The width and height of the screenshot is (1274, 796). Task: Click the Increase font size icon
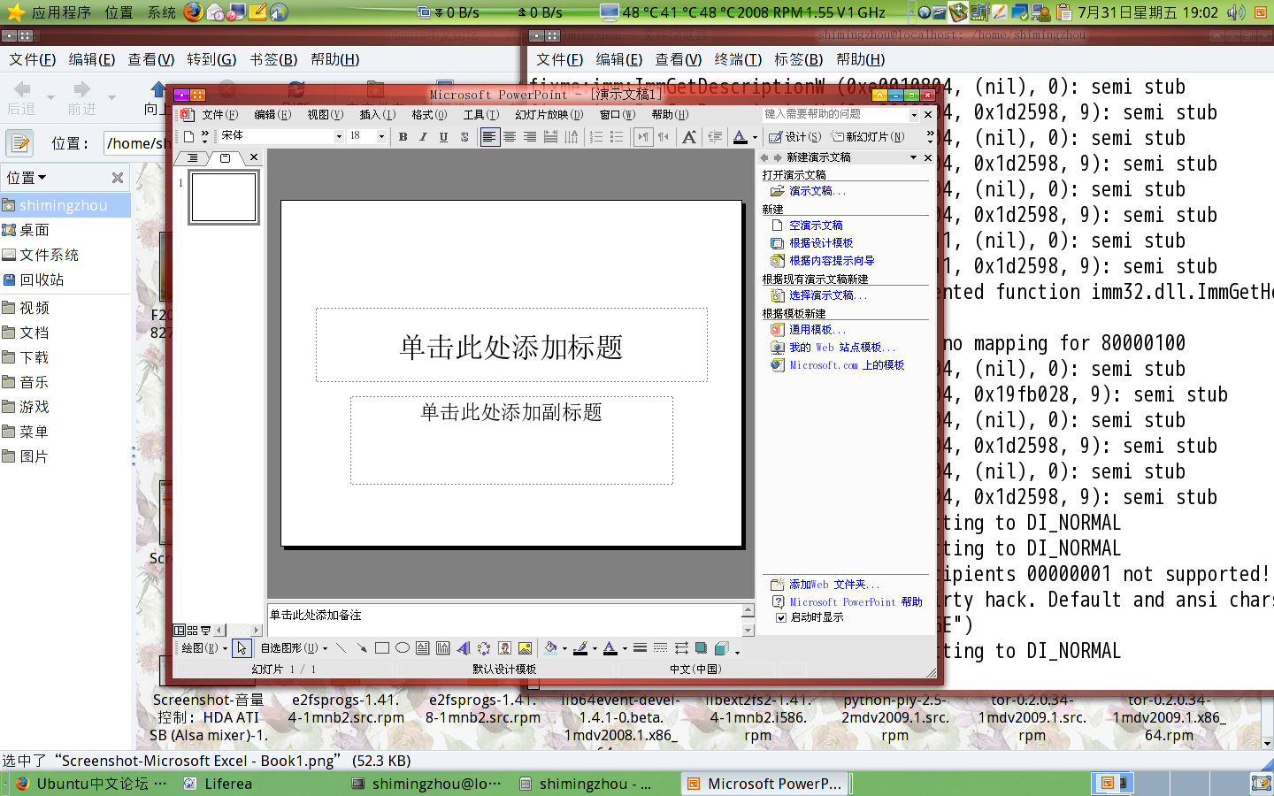(x=689, y=136)
